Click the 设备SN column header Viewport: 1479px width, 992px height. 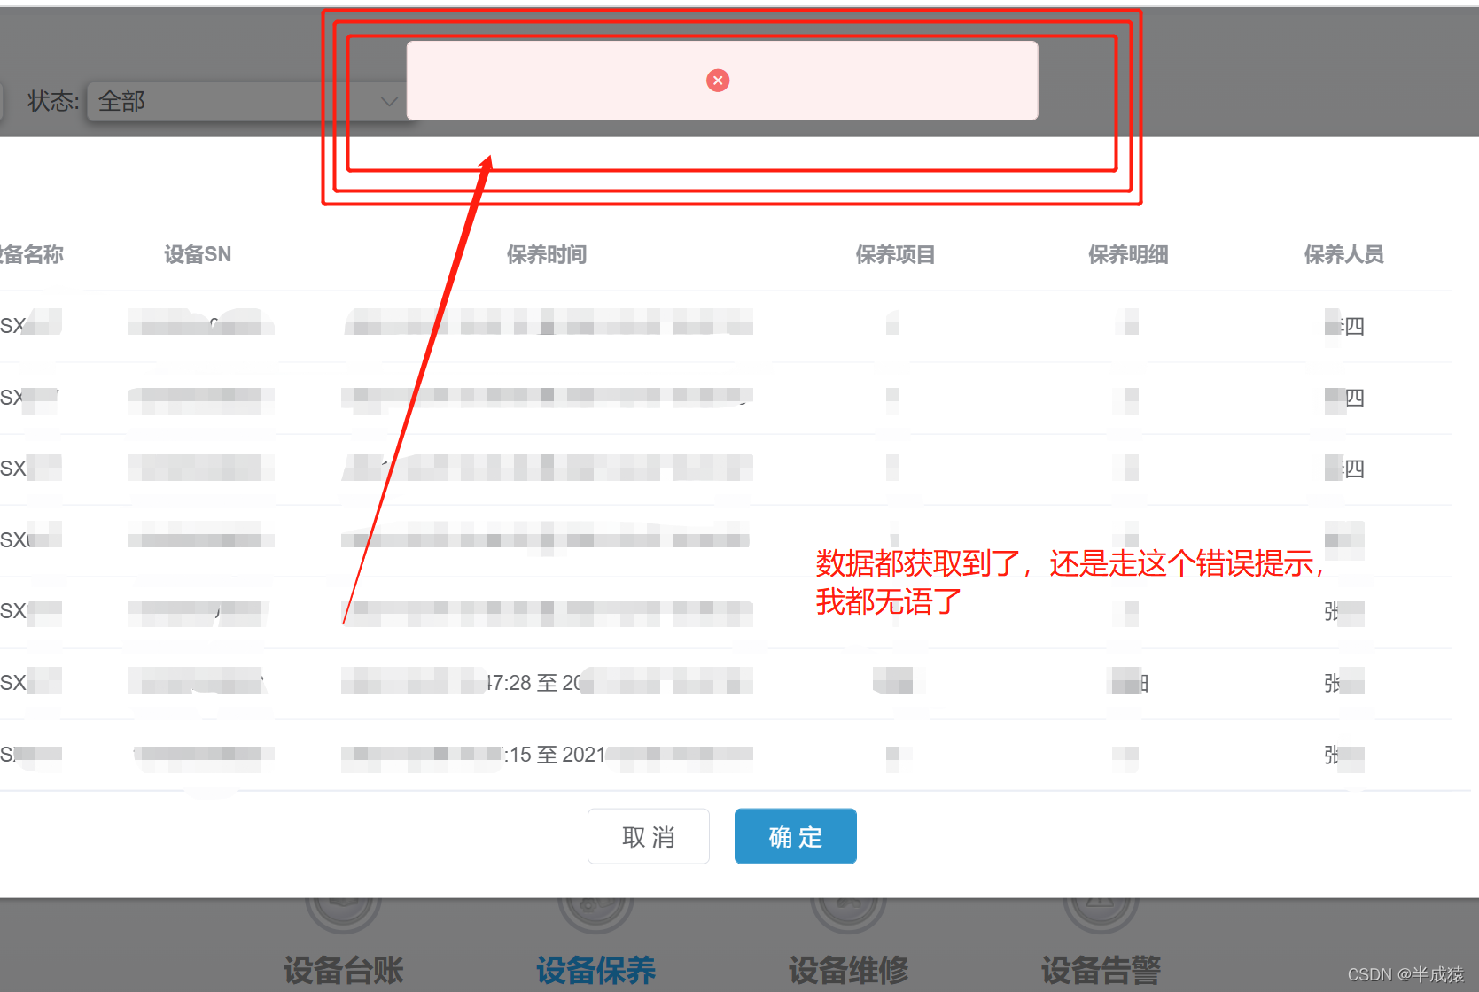198,255
